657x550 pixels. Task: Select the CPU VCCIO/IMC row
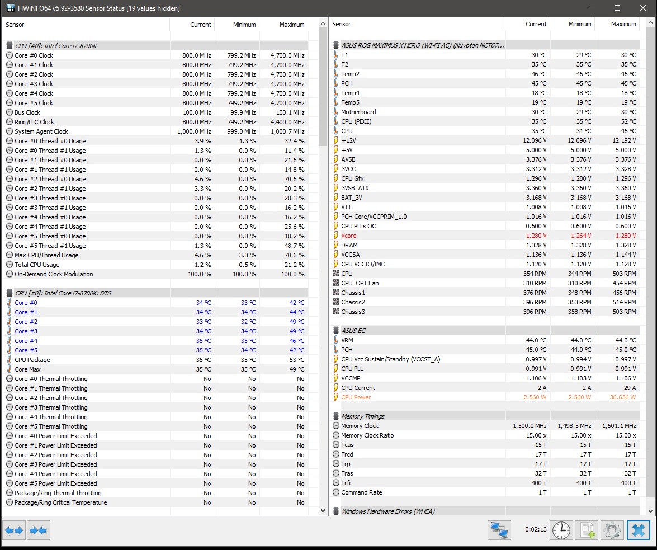(x=485, y=264)
